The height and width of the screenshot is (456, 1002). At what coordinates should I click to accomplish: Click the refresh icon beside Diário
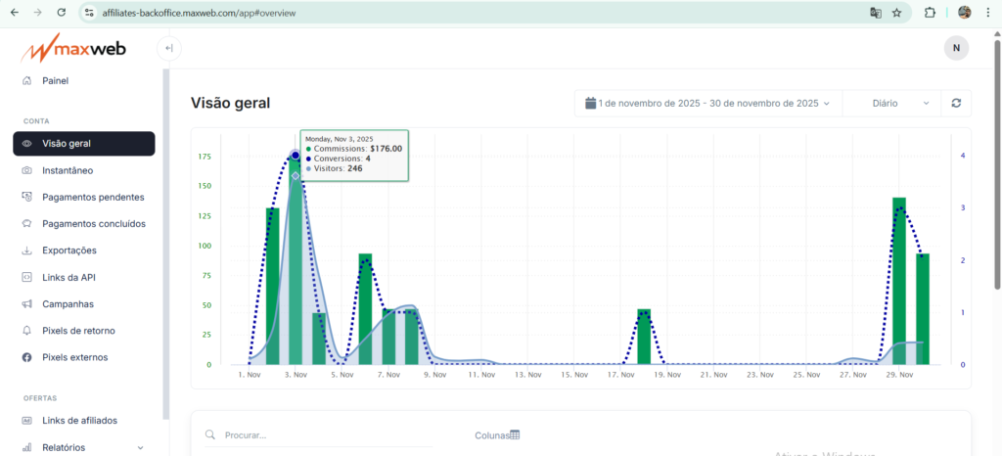(x=956, y=103)
